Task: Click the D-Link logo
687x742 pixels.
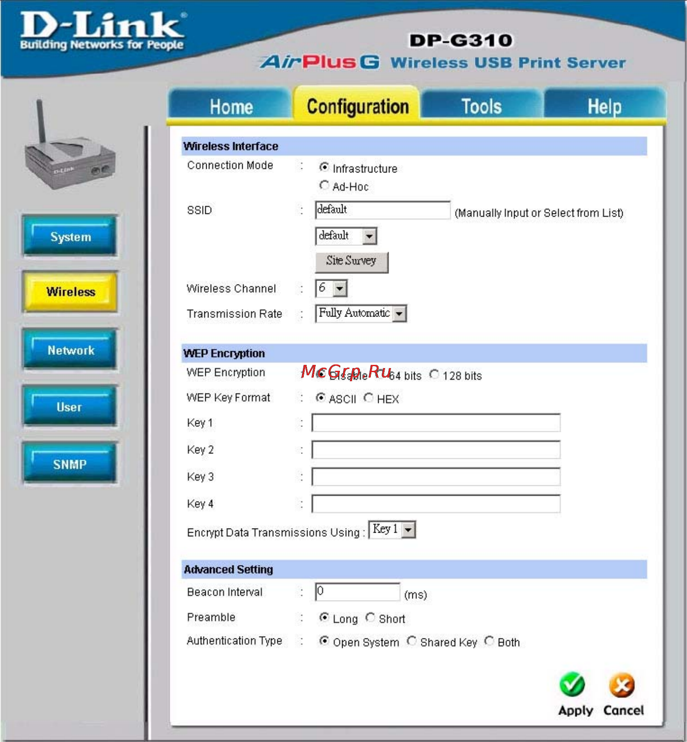Action: pos(102,31)
